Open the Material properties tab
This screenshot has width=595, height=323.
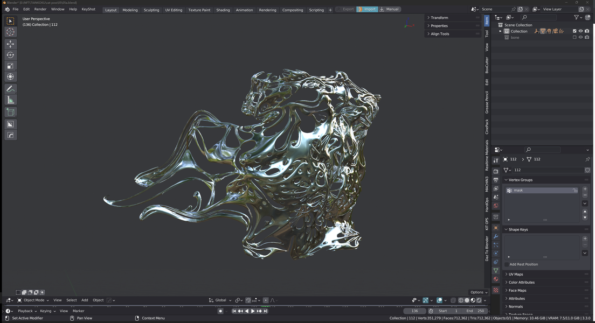[496, 279]
